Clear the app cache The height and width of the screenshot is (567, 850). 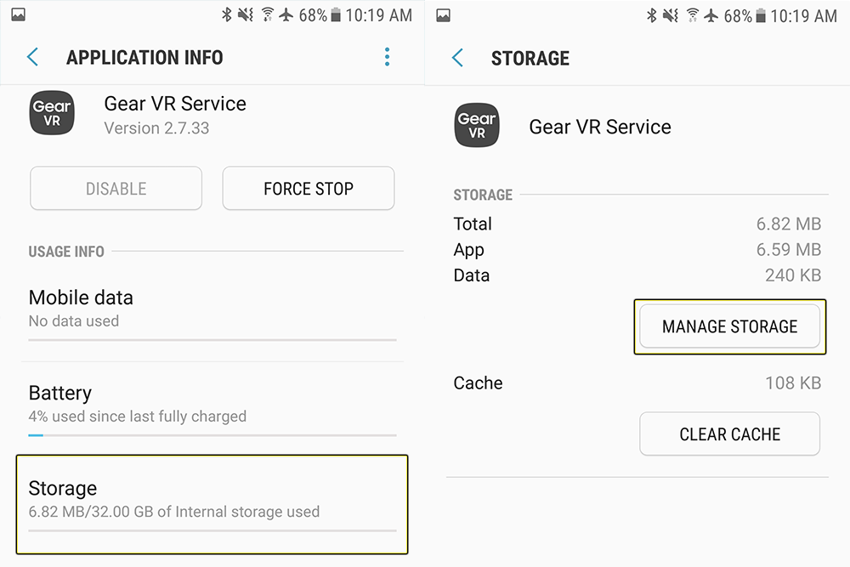pyautogui.click(x=729, y=434)
